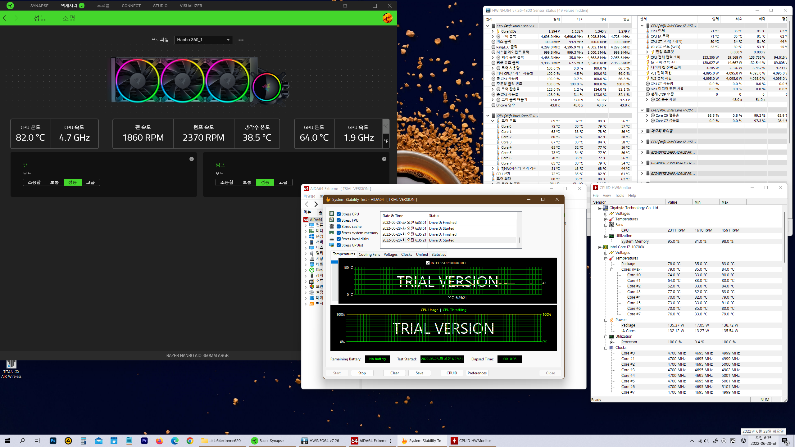Open Preferences in stability test

[477, 373]
